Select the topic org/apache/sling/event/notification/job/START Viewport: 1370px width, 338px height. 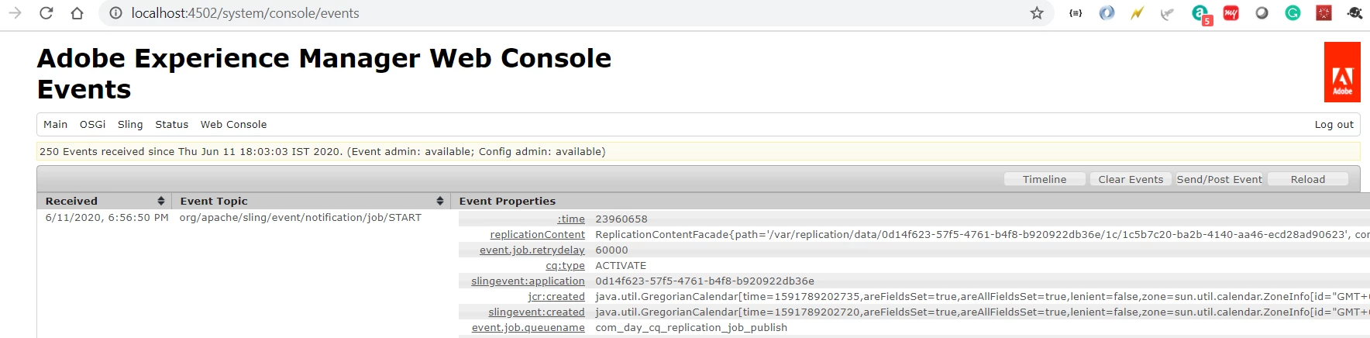pos(301,218)
